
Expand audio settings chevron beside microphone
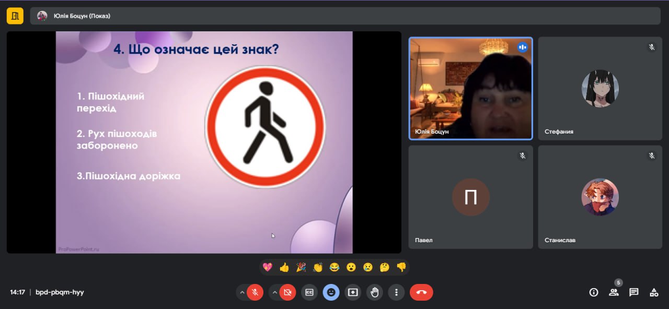tap(241, 292)
